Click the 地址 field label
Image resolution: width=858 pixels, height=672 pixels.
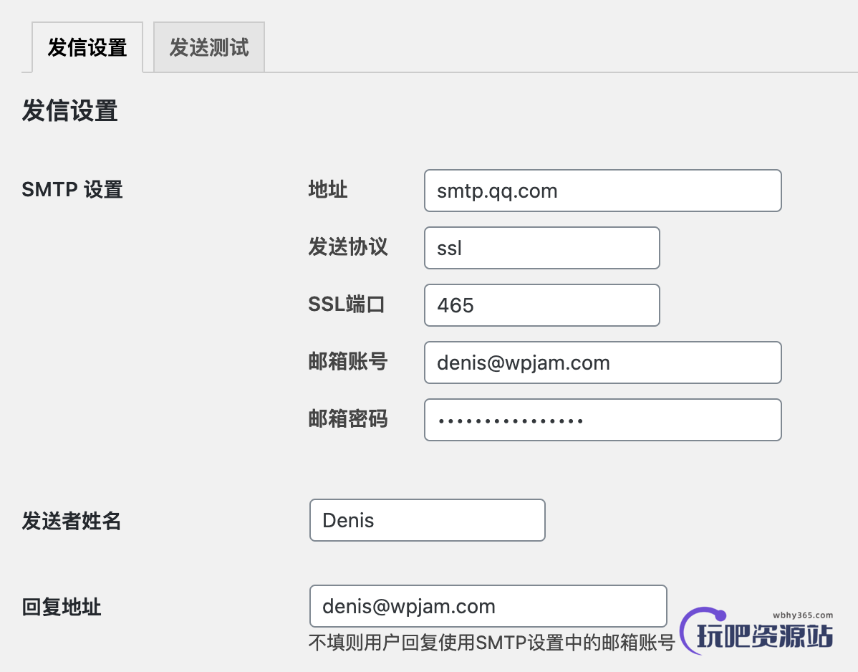click(328, 190)
